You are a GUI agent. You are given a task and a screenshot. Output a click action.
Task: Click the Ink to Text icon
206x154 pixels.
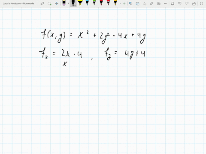tap(145, 3)
